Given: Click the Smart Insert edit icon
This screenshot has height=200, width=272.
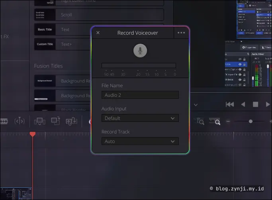Looking at the screenshot, I should pos(40,121).
